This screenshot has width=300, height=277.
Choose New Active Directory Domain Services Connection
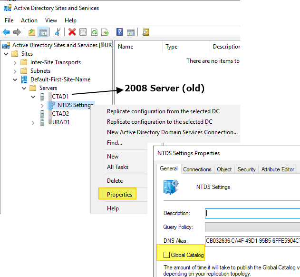click(x=172, y=132)
